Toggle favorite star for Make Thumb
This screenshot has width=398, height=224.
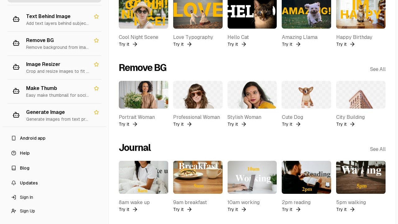96,88
